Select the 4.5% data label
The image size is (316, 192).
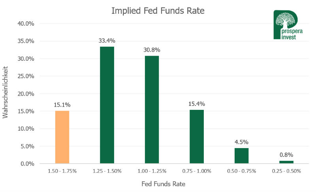(x=241, y=142)
